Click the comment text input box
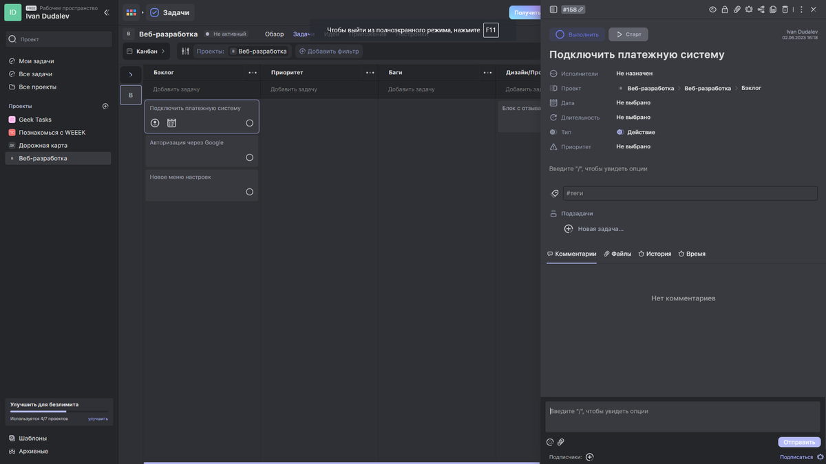The image size is (826, 464). pos(683,417)
